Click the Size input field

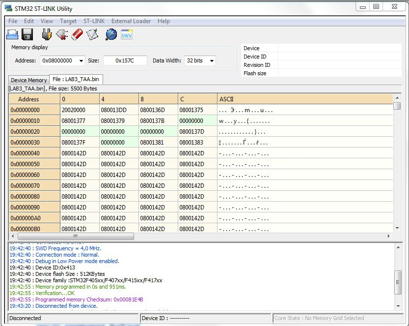(125, 60)
